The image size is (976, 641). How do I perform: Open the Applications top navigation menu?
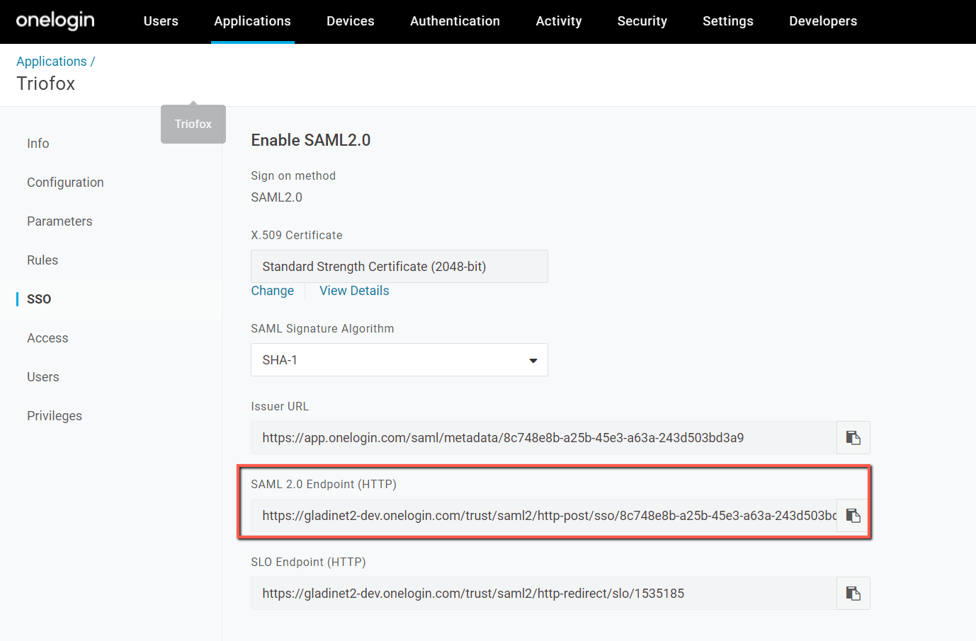253,21
